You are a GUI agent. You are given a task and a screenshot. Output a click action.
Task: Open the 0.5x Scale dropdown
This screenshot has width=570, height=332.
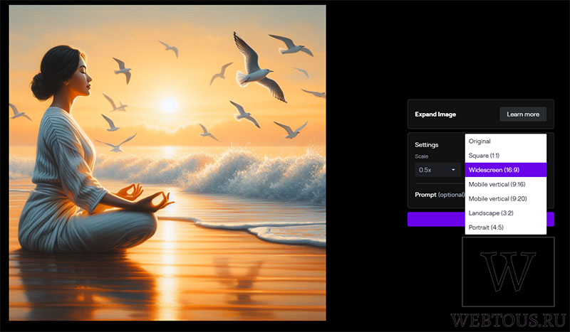(x=437, y=170)
